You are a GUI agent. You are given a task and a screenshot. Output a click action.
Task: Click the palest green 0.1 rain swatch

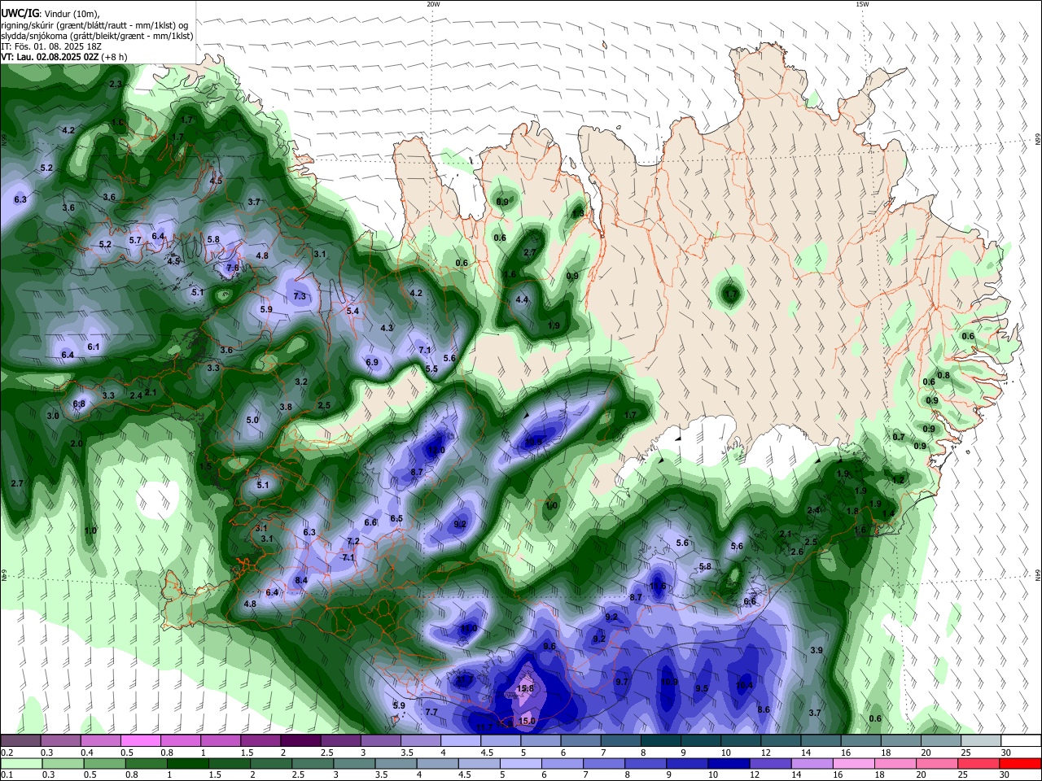[x=20, y=764]
